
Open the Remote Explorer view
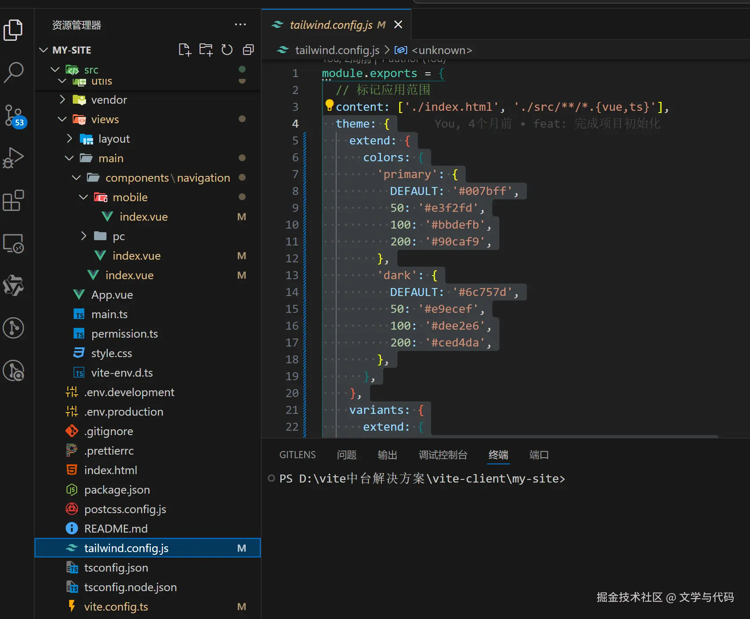[x=13, y=243]
